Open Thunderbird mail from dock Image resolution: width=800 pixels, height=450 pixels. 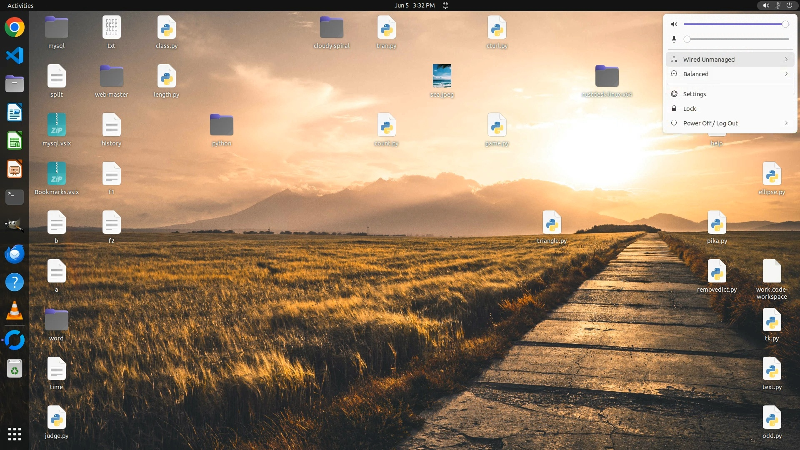(15, 254)
